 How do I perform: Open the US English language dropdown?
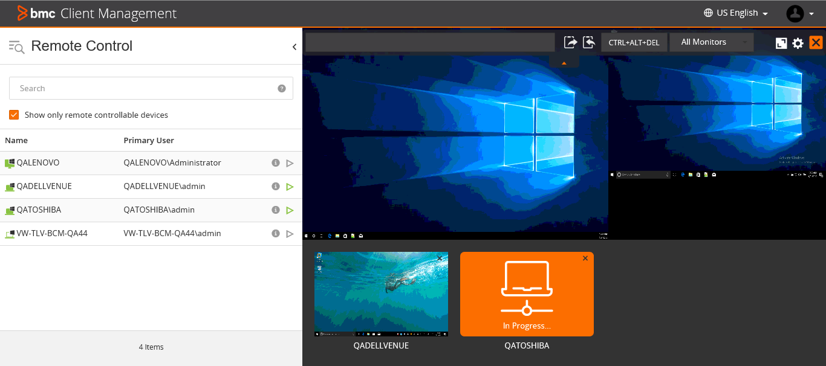pyautogui.click(x=735, y=13)
